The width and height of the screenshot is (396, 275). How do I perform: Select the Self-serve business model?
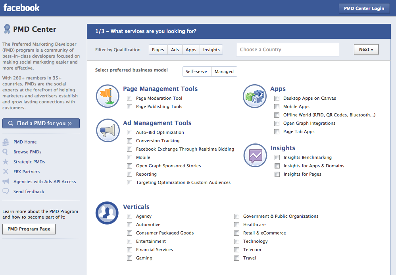pyautogui.click(x=196, y=72)
